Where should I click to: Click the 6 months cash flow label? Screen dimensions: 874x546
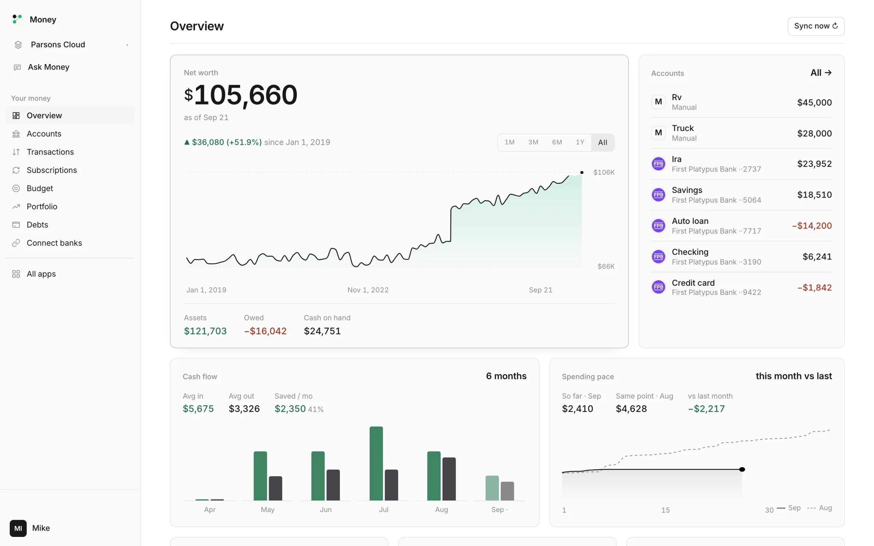pyautogui.click(x=506, y=376)
